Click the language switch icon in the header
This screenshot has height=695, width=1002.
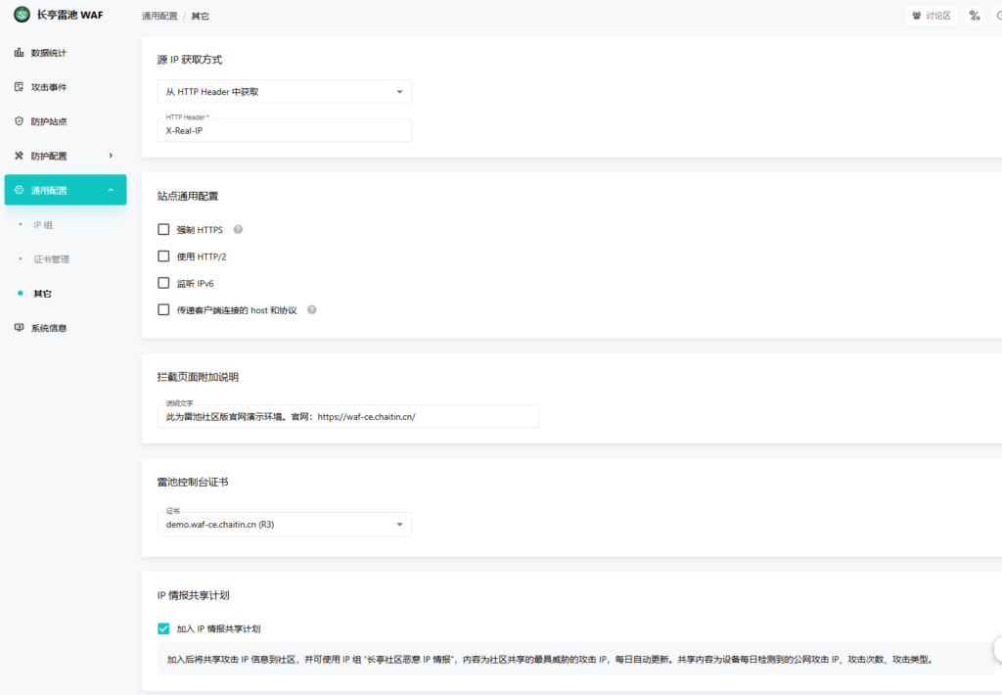(975, 16)
